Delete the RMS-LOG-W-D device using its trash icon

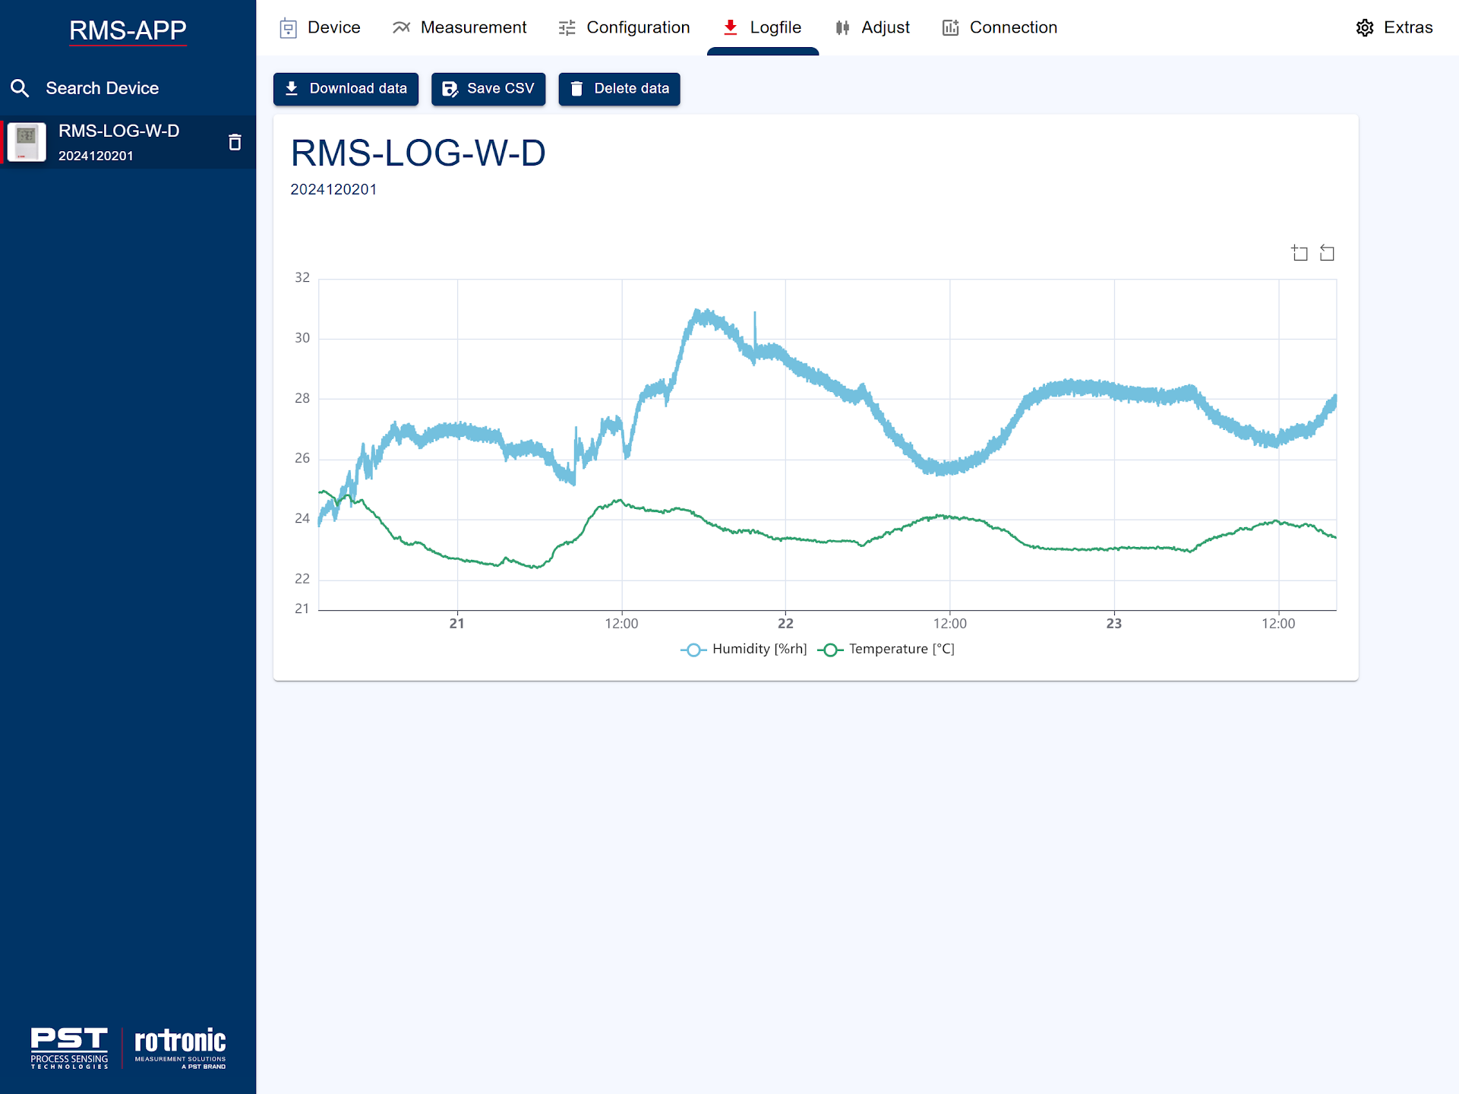point(235,142)
